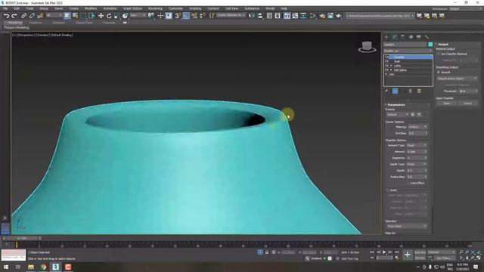Activate Select and Rotate tool
The width and height of the screenshot is (484, 272).
[109, 16]
